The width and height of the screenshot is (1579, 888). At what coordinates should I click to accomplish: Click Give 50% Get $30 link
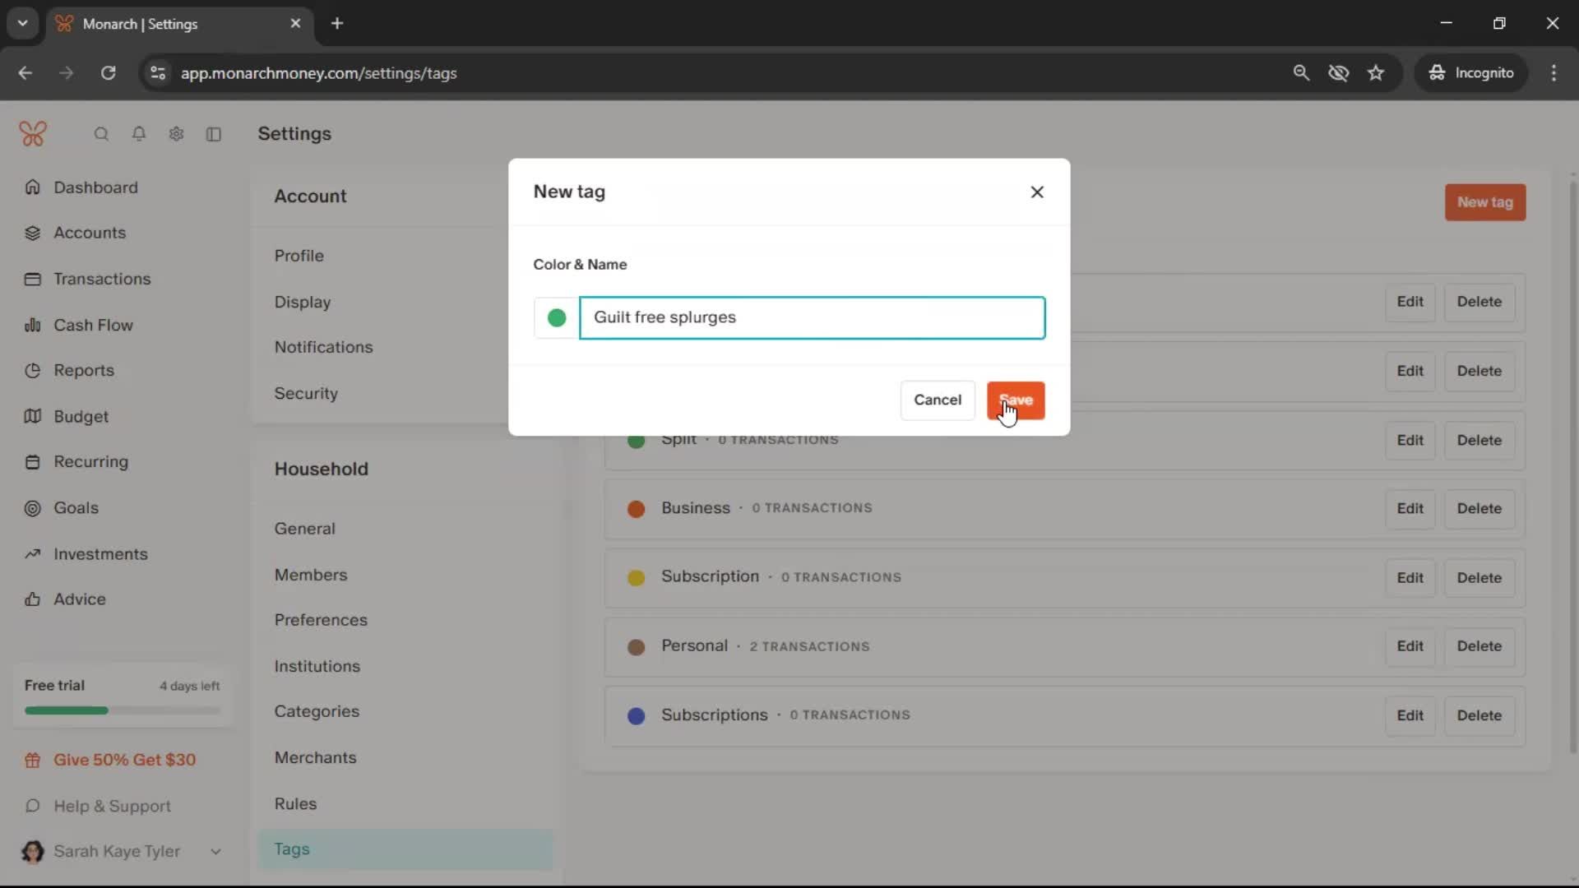click(x=124, y=760)
